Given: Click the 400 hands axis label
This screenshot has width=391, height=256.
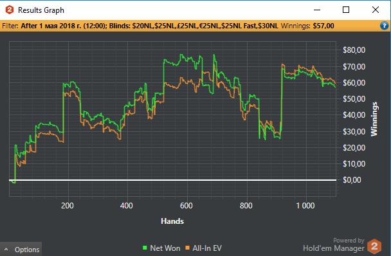Looking at the screenshot, I should point(127,206).
